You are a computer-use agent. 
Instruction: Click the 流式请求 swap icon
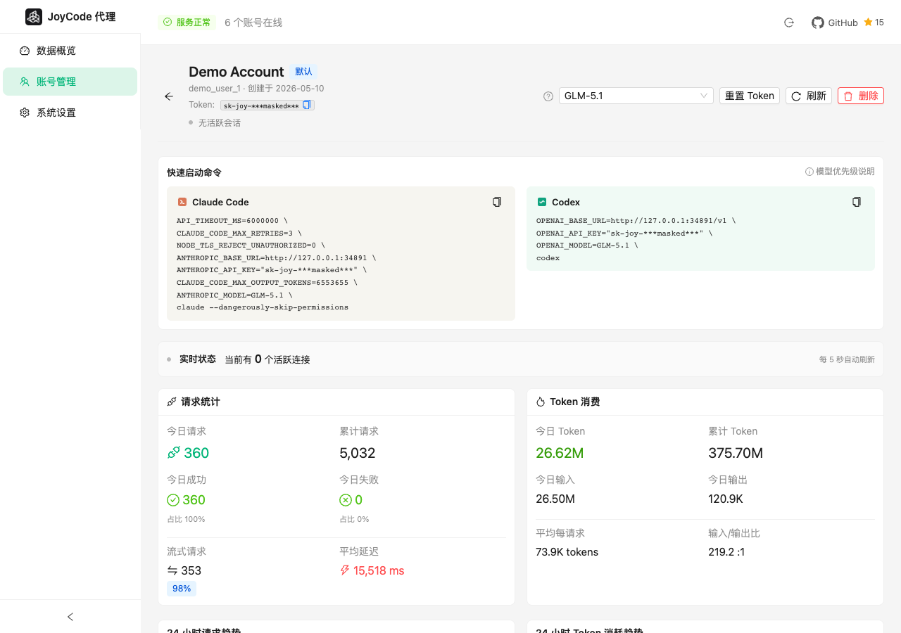tap(172, 570)
